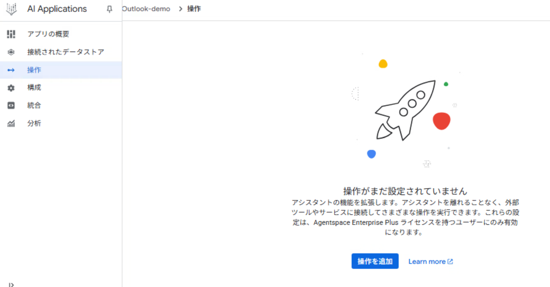
Task: Open the 分析 section from the sidebar
Action: pyautogui.click(x=34, y=123)
